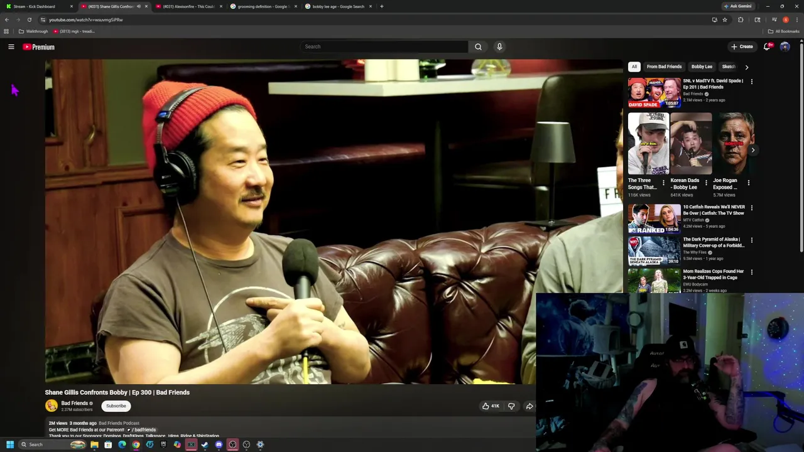Screen dimensions: 804x452
Task: Open Microsoft Edge from the taskbar
Action: (x=122, y=444)
